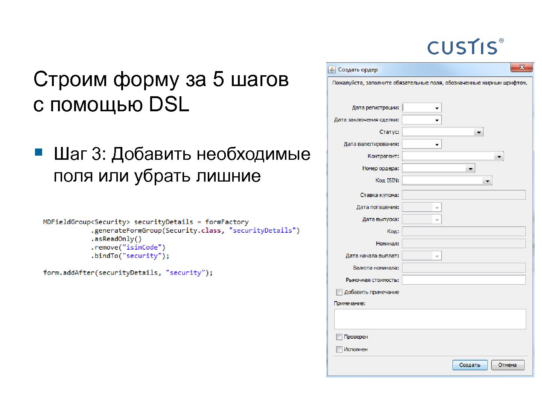Click the Код ISIN label
Image resolution: width=542 pixels, height=406 pixels.
point(387,180)
